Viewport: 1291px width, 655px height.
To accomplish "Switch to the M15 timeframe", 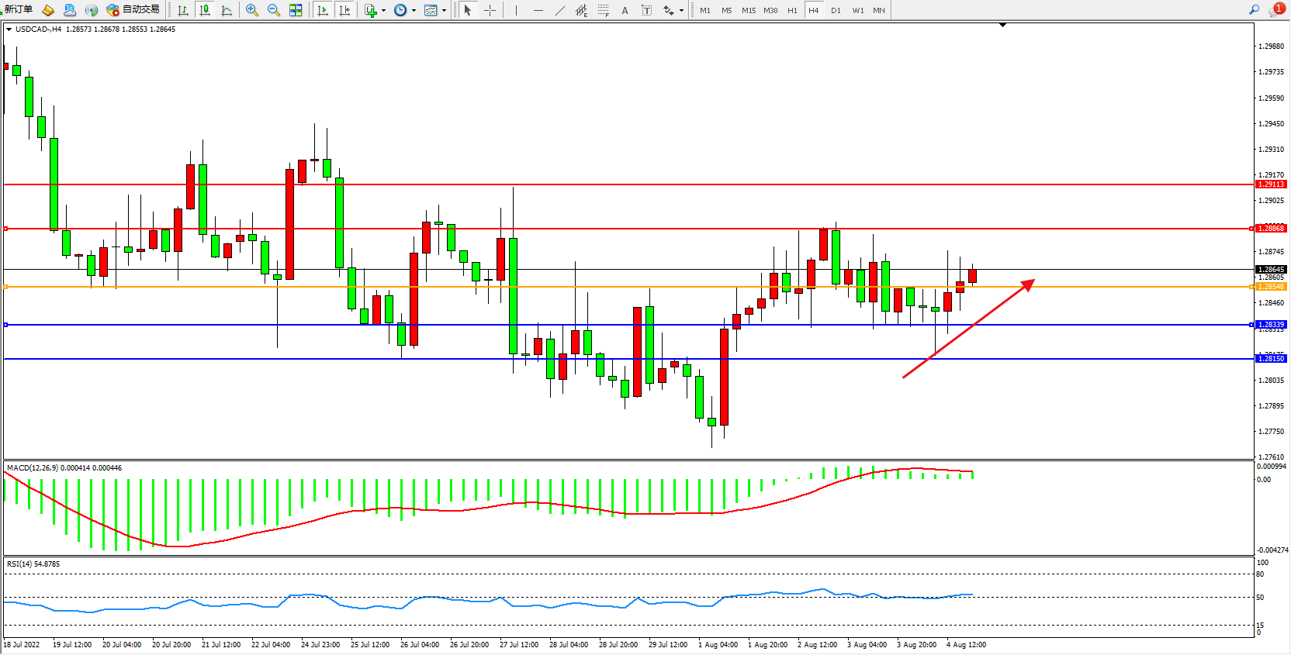I will point(748,10).
